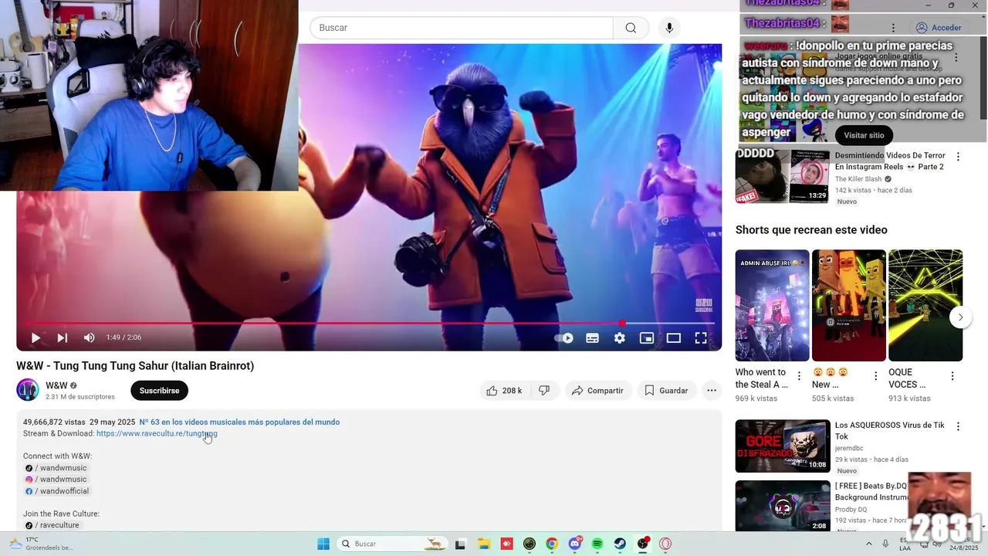Show hidden system tray icons
The width and height of the screenshot is (988, 556).
click(x=870, y=544)
